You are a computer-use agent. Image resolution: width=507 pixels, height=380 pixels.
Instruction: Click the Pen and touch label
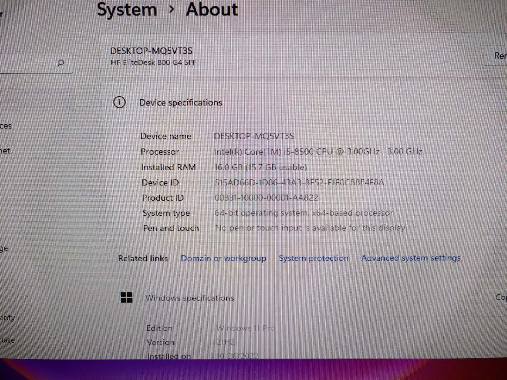click(x=171, y=228)
